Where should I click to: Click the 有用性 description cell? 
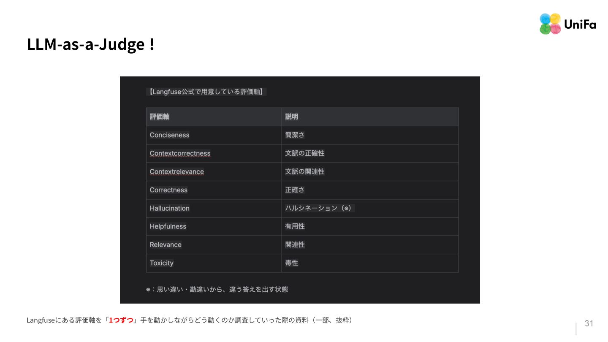click(370, 226)
